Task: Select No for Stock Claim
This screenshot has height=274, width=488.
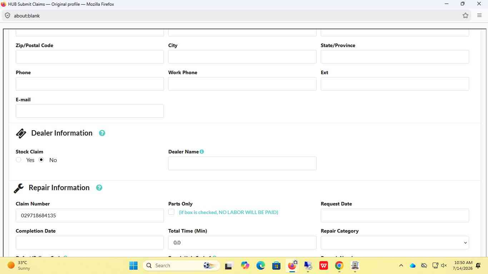Action: [x=41, y=160]
